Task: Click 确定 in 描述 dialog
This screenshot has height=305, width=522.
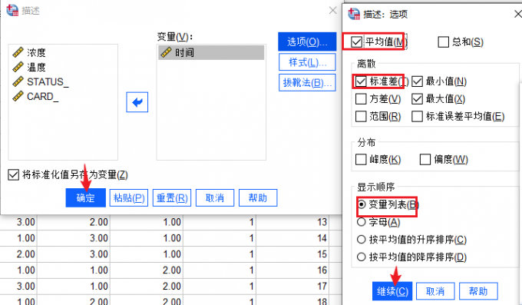Action: point(85,198)
